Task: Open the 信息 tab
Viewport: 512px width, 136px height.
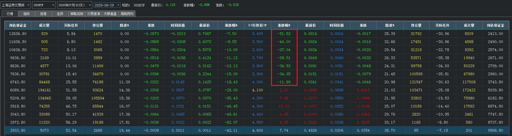Action: pos(43,14)
